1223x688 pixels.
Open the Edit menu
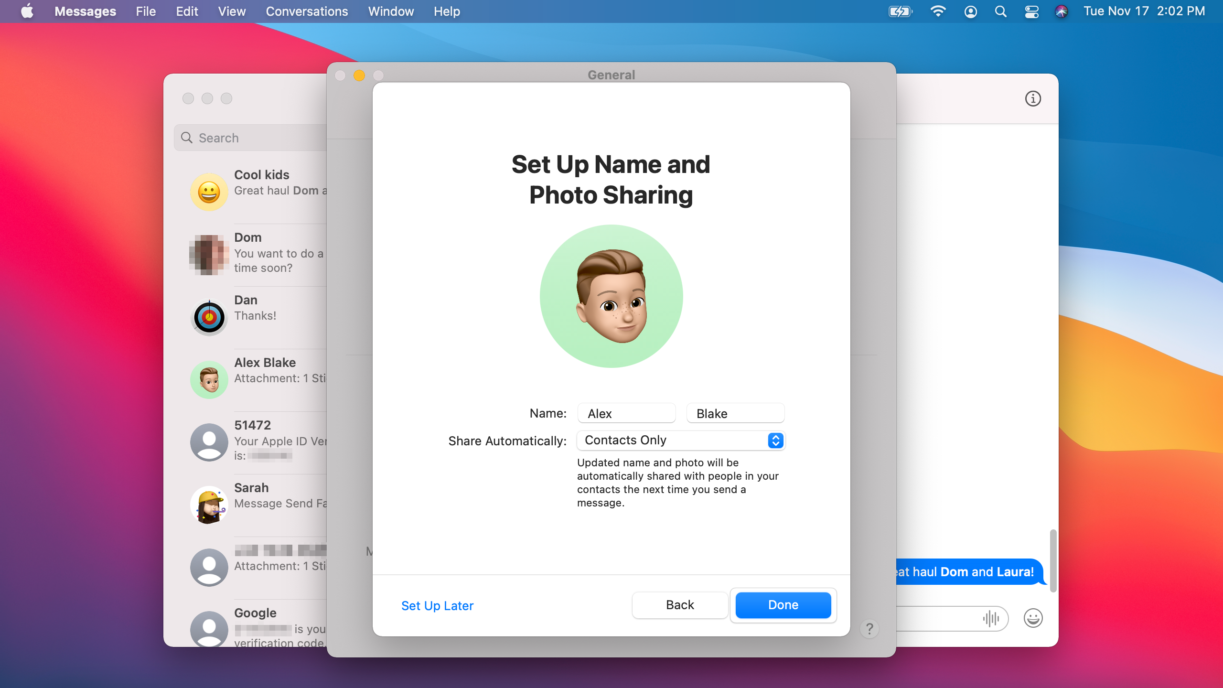(187, 11)
